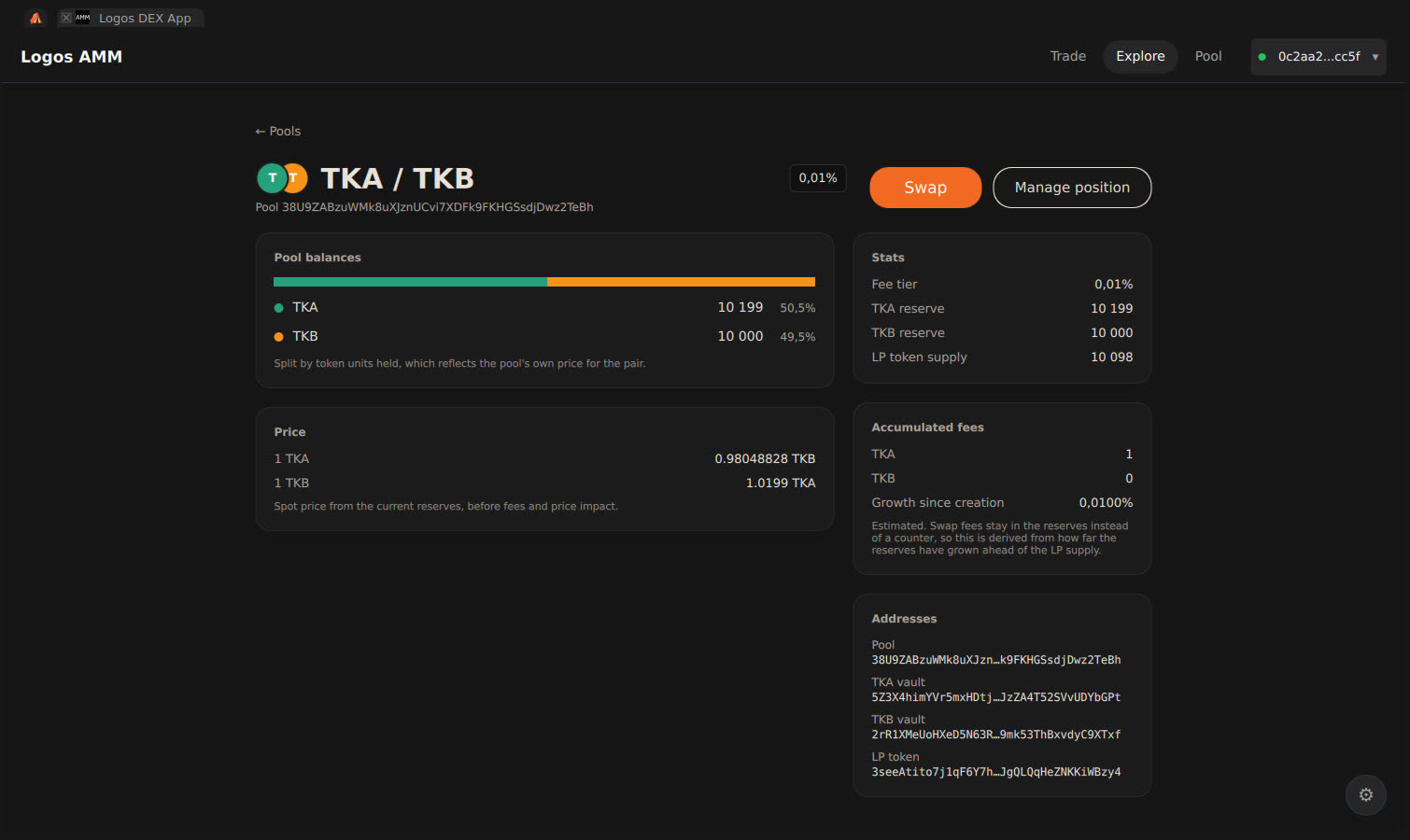This screenshot has width=1410, height=840.
Task: Expand the wallet 0c2aa2...cc5f dropdown
Action: click(1318, 57)
